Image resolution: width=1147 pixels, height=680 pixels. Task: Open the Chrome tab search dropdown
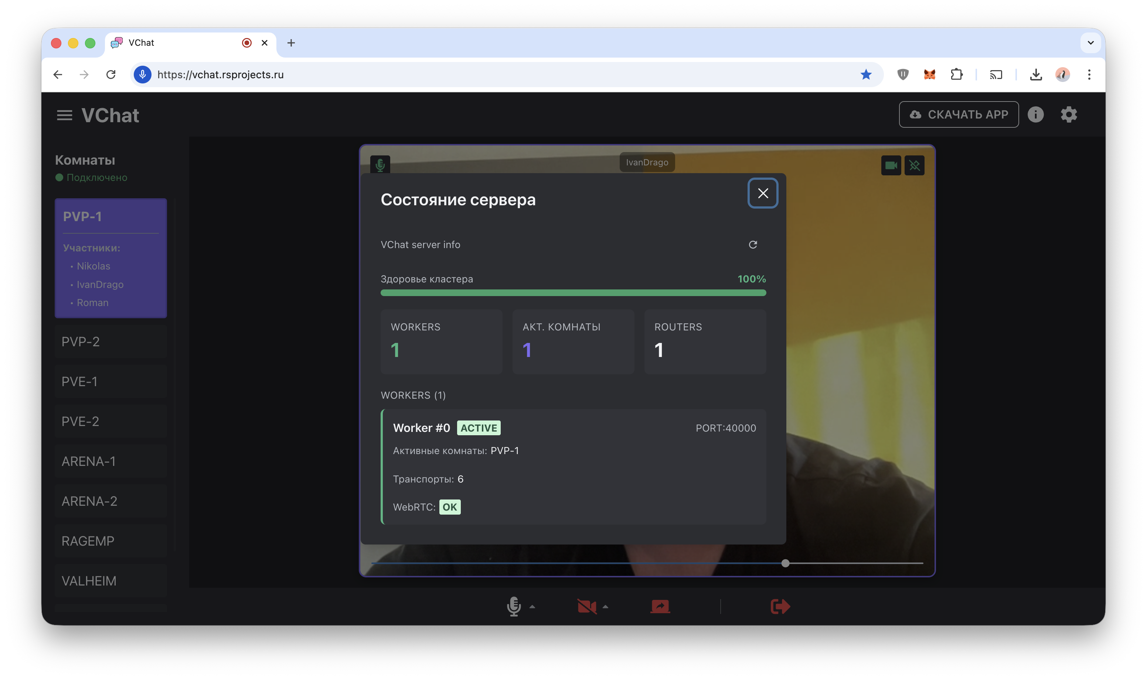coord(1090,43)
